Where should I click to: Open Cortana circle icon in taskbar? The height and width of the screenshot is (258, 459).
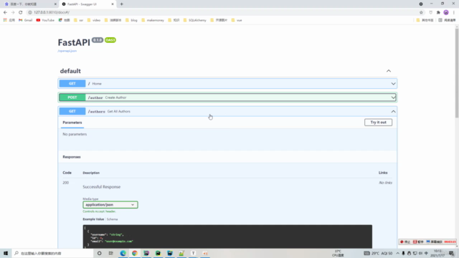(x=100, y=253)
